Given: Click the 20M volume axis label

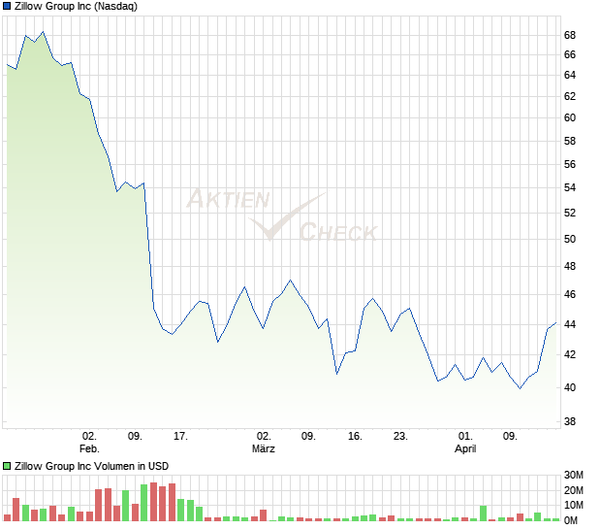Looking at the screenshot, I should click(x=574, y=490).
